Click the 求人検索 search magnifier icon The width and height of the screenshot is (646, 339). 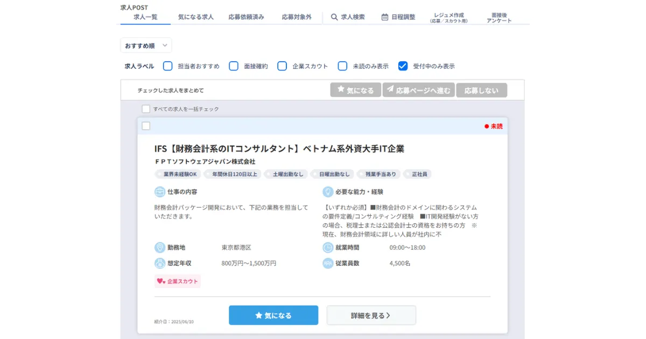coord(334,17)
